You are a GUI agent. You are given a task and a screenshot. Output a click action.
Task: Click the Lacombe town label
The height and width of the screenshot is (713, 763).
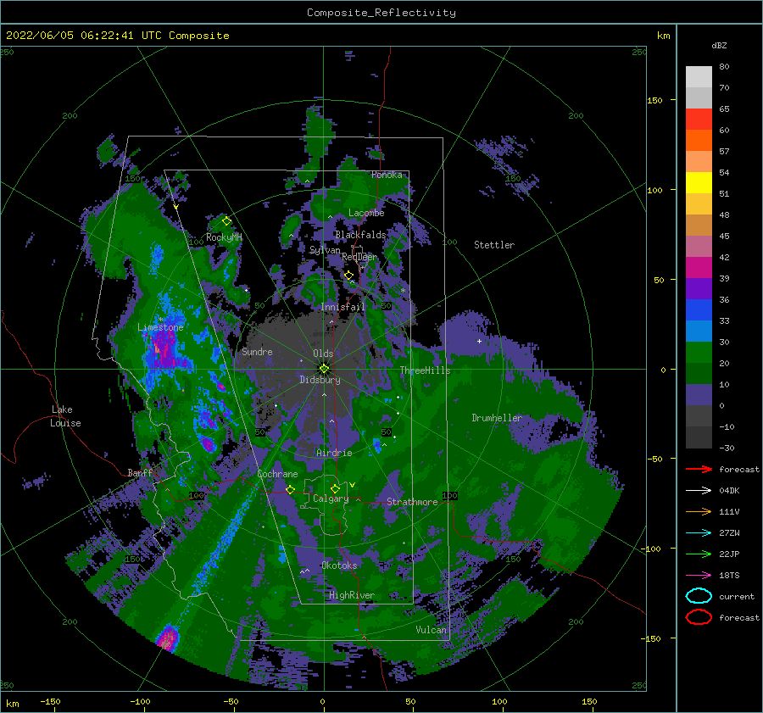[366, 213]
